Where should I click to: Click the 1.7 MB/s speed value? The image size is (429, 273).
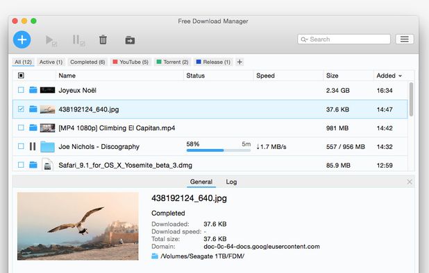coord(271,147)
